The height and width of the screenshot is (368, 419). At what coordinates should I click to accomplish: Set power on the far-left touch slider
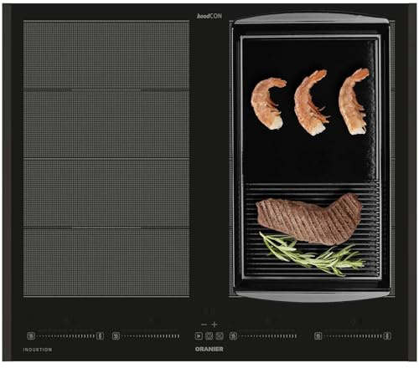click(x=65, y=336)
